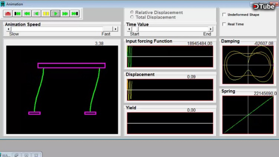This screenshot has width=279, height=157.
Task: Click the fast rewind button
Action: (27, 14)
